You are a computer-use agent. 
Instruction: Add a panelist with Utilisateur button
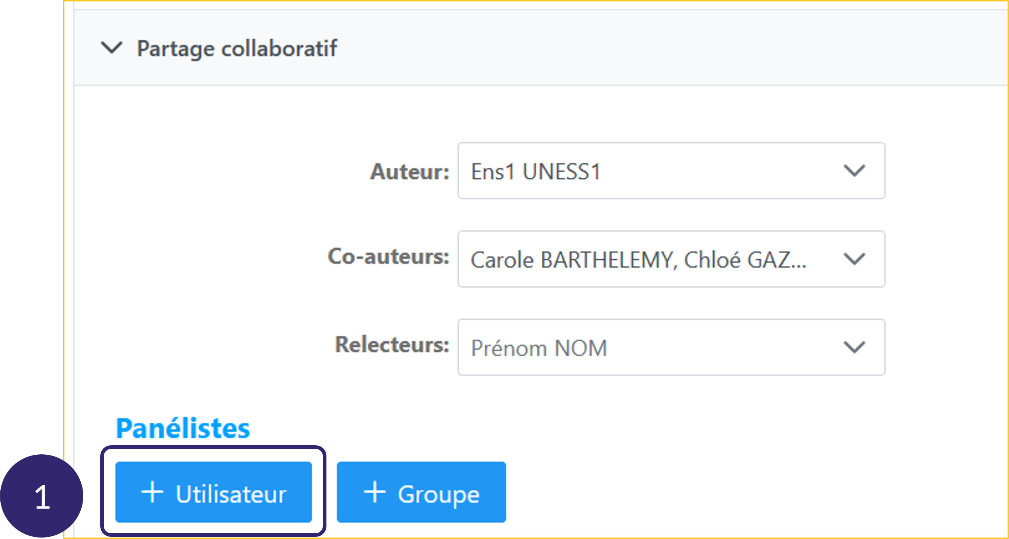pyautogui.click(x=214, y=492)
